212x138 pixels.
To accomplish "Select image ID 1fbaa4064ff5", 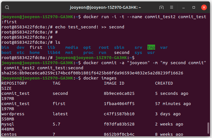I will coord(119,104).
